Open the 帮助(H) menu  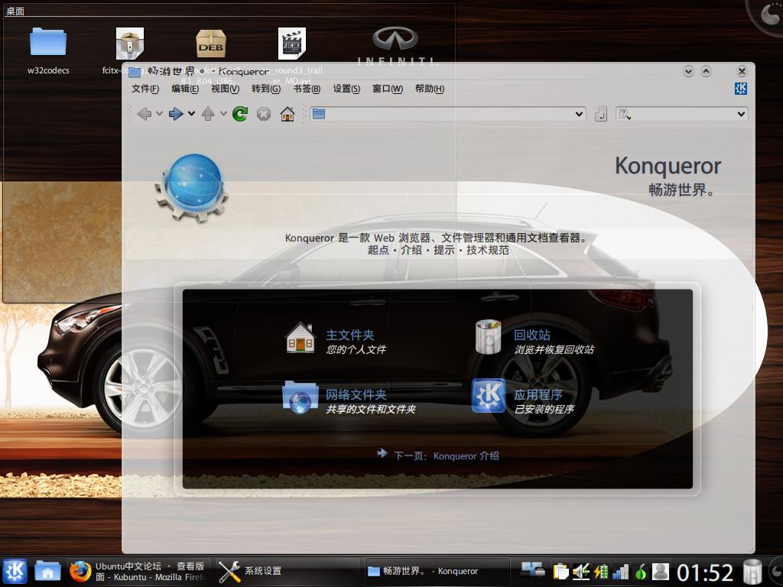[x=430, y=89]
